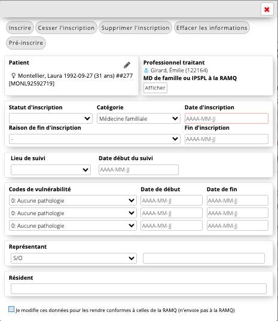Click the red X close icon
Screen dimensions: 278x321
[x=267, y=9]
